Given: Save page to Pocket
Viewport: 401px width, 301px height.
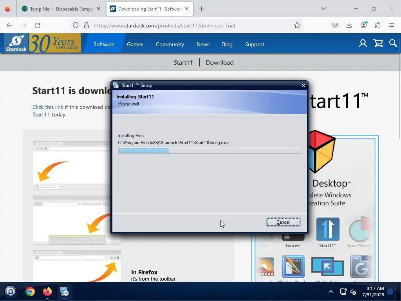Looking at the screenshot, I should point(335,25).
